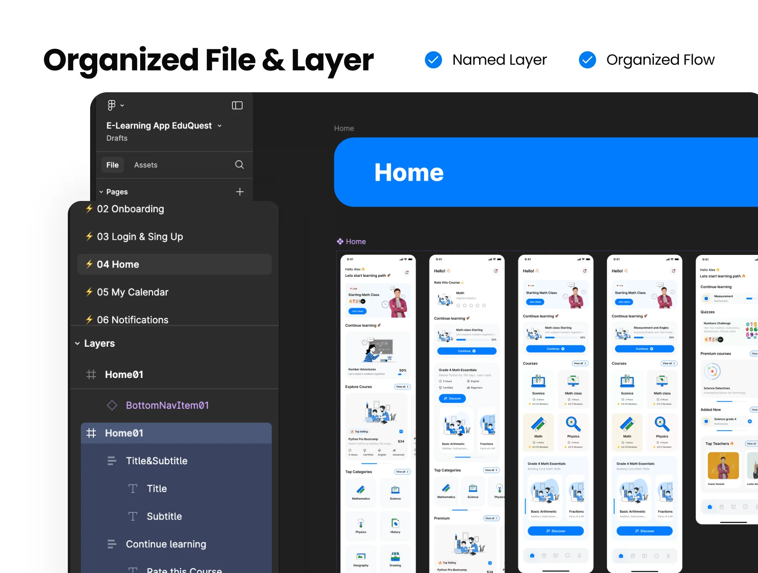Click Discover button in third phone screen
758x573 pixels.
click(x=555, y=531)
